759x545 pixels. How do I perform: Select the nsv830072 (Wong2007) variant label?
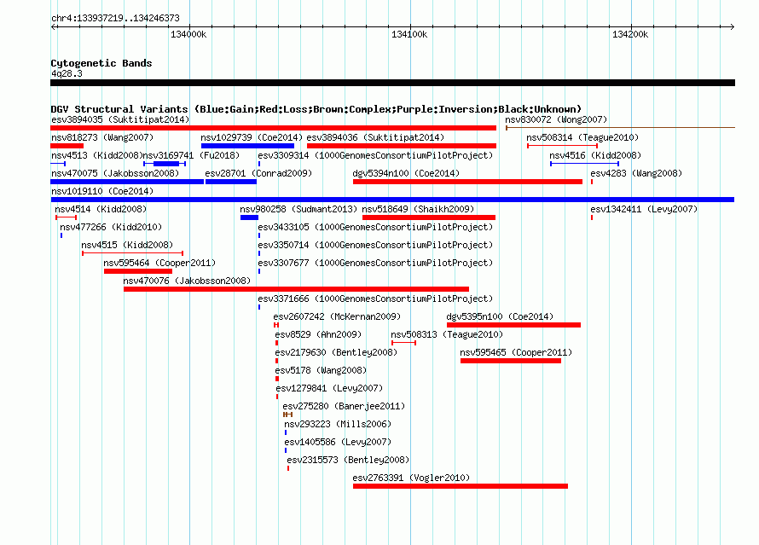(x=556, y=119)
